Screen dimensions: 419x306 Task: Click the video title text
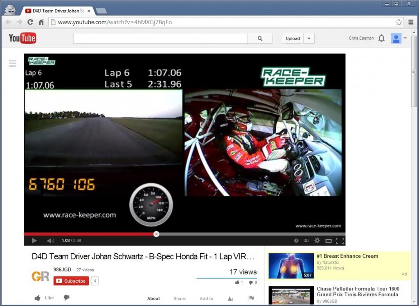click(x=143, y=256)
